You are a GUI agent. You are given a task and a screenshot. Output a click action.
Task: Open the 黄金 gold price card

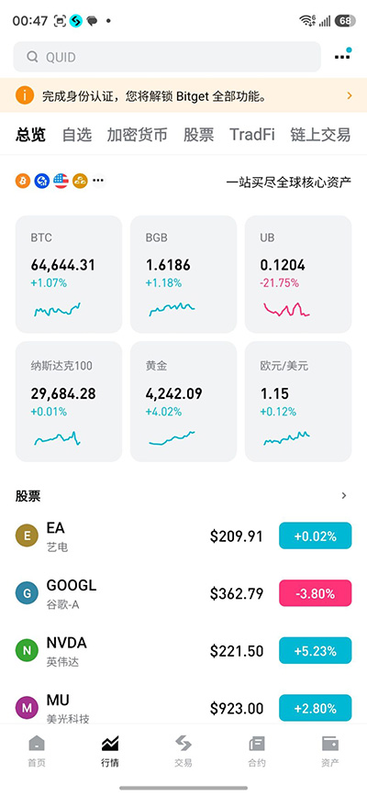[183, 402]
